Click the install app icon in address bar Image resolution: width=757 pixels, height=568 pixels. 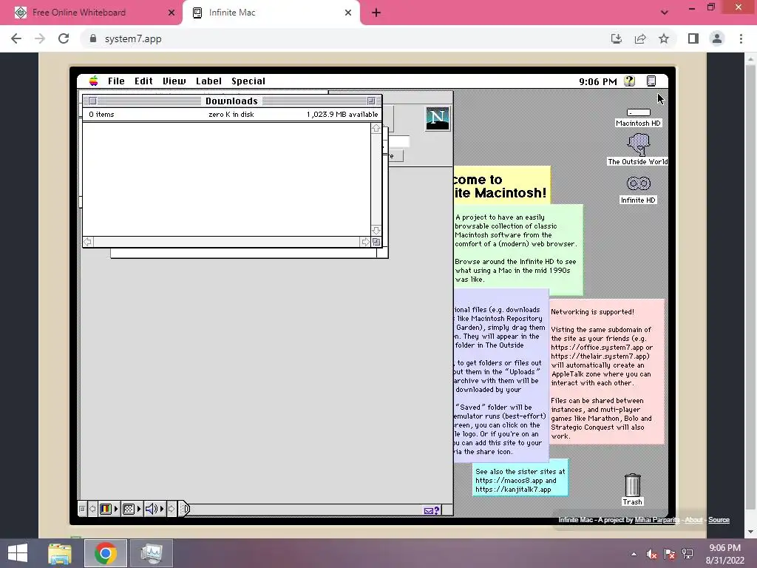coord(617,38)
